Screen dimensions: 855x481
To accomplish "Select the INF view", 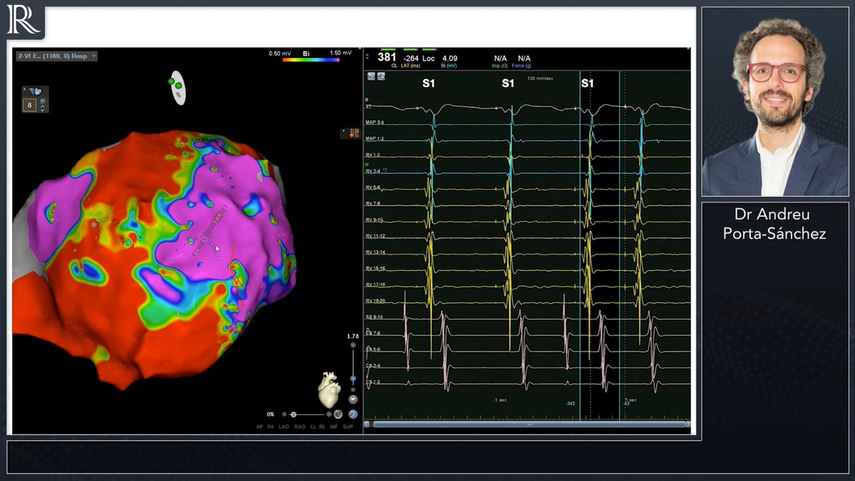I will coord(333,427).
